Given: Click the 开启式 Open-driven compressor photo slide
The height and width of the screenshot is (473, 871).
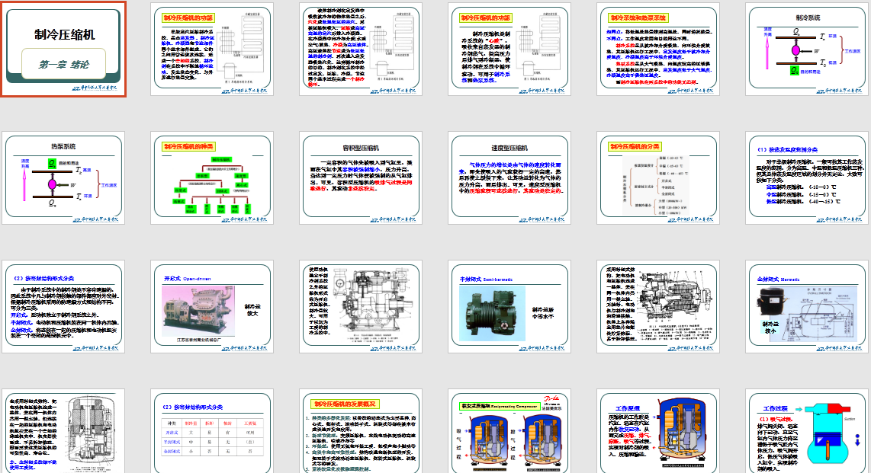Looking at the screenshot, I should point(211,309).
